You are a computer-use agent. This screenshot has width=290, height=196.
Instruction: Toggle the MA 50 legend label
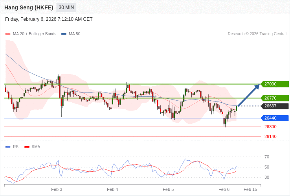tap(74, 34)
